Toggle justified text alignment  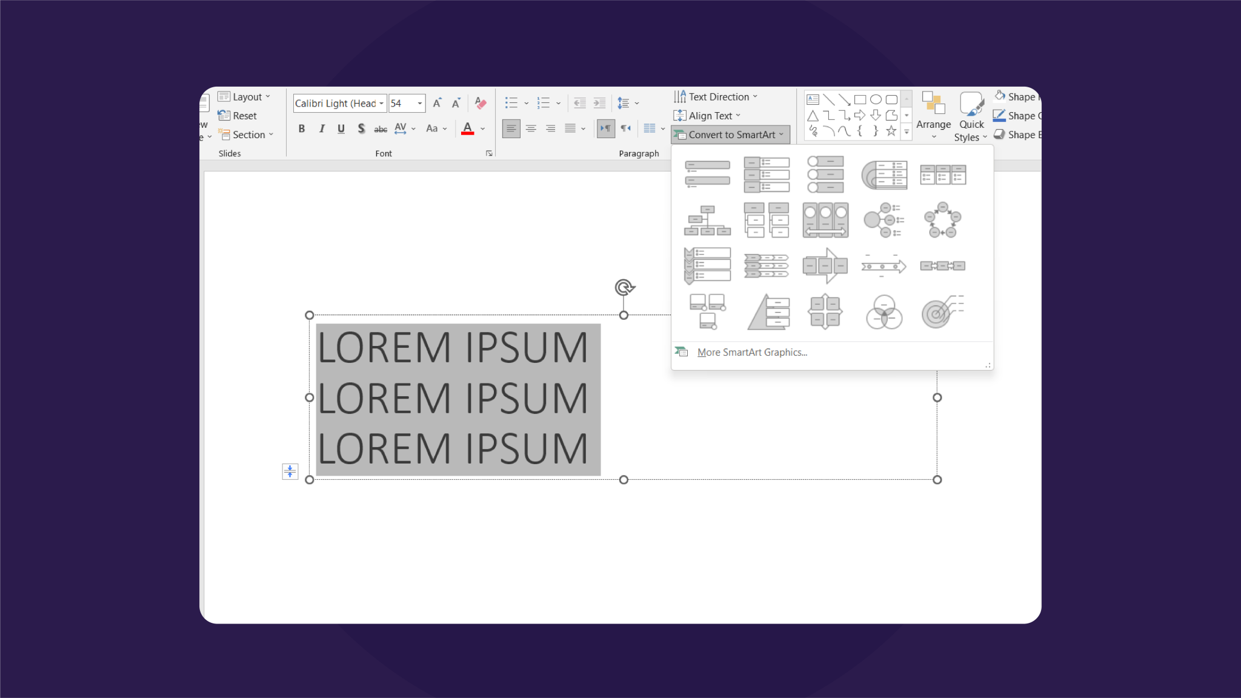pyautogui.click(x=570, y=128)
